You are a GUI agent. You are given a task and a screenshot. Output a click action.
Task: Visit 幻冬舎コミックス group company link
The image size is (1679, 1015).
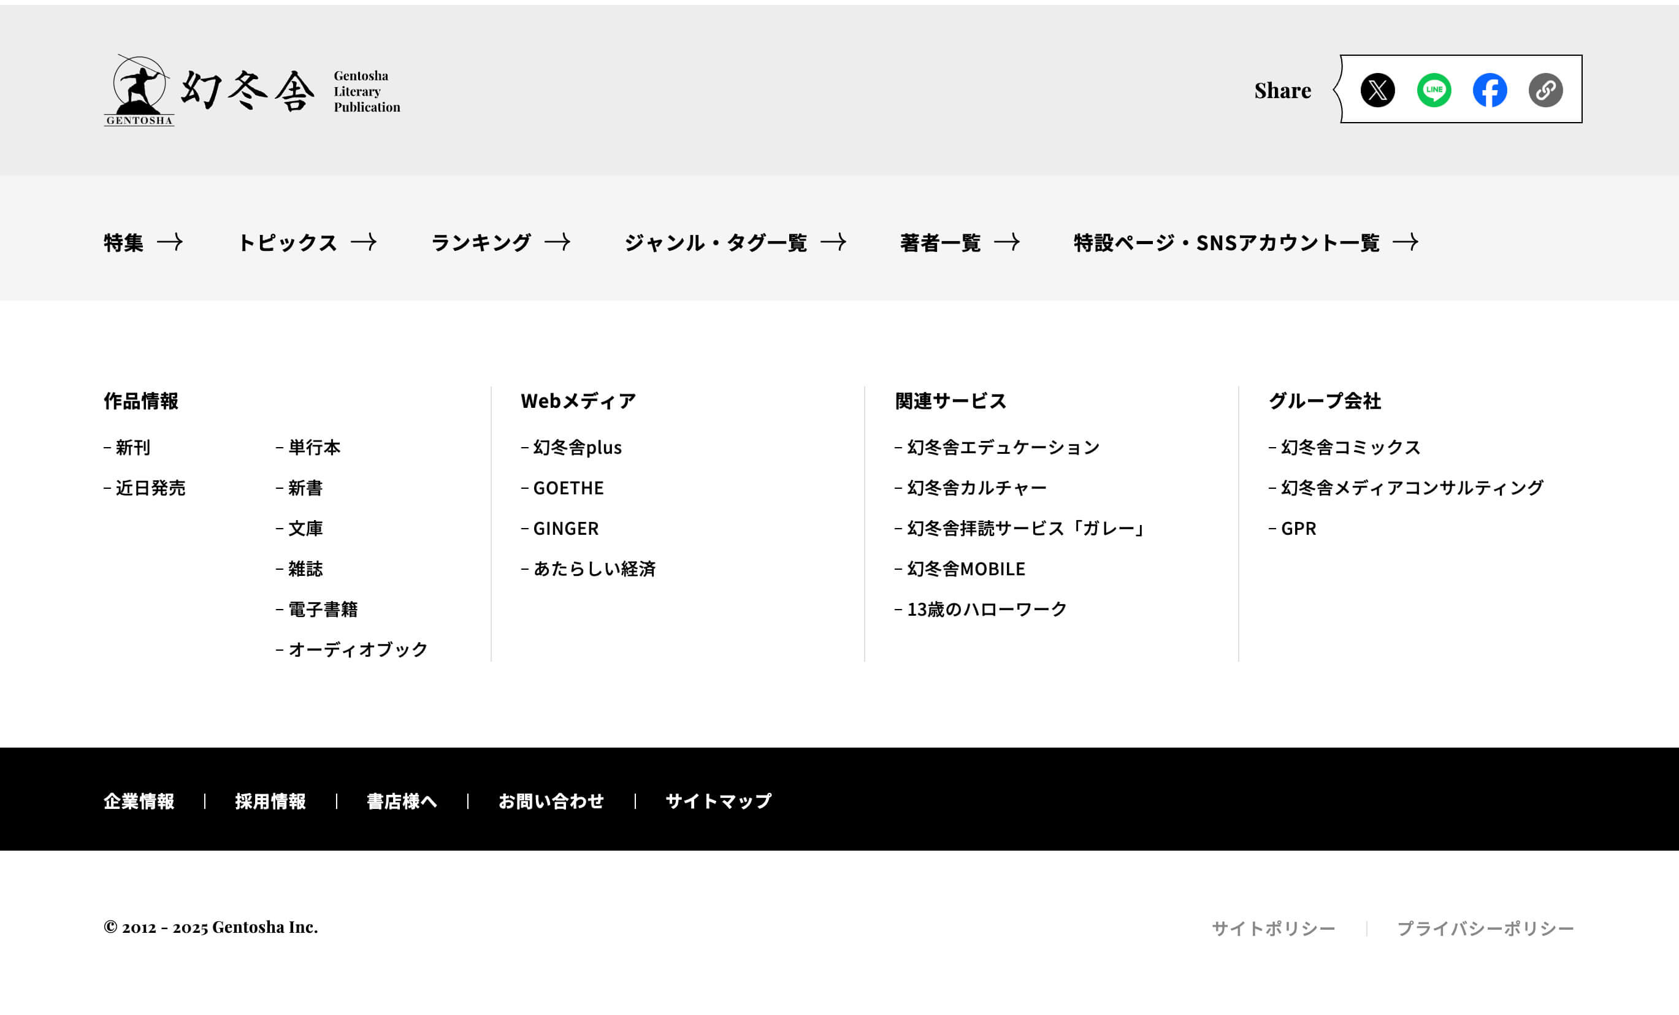[x=1350, y=448]
